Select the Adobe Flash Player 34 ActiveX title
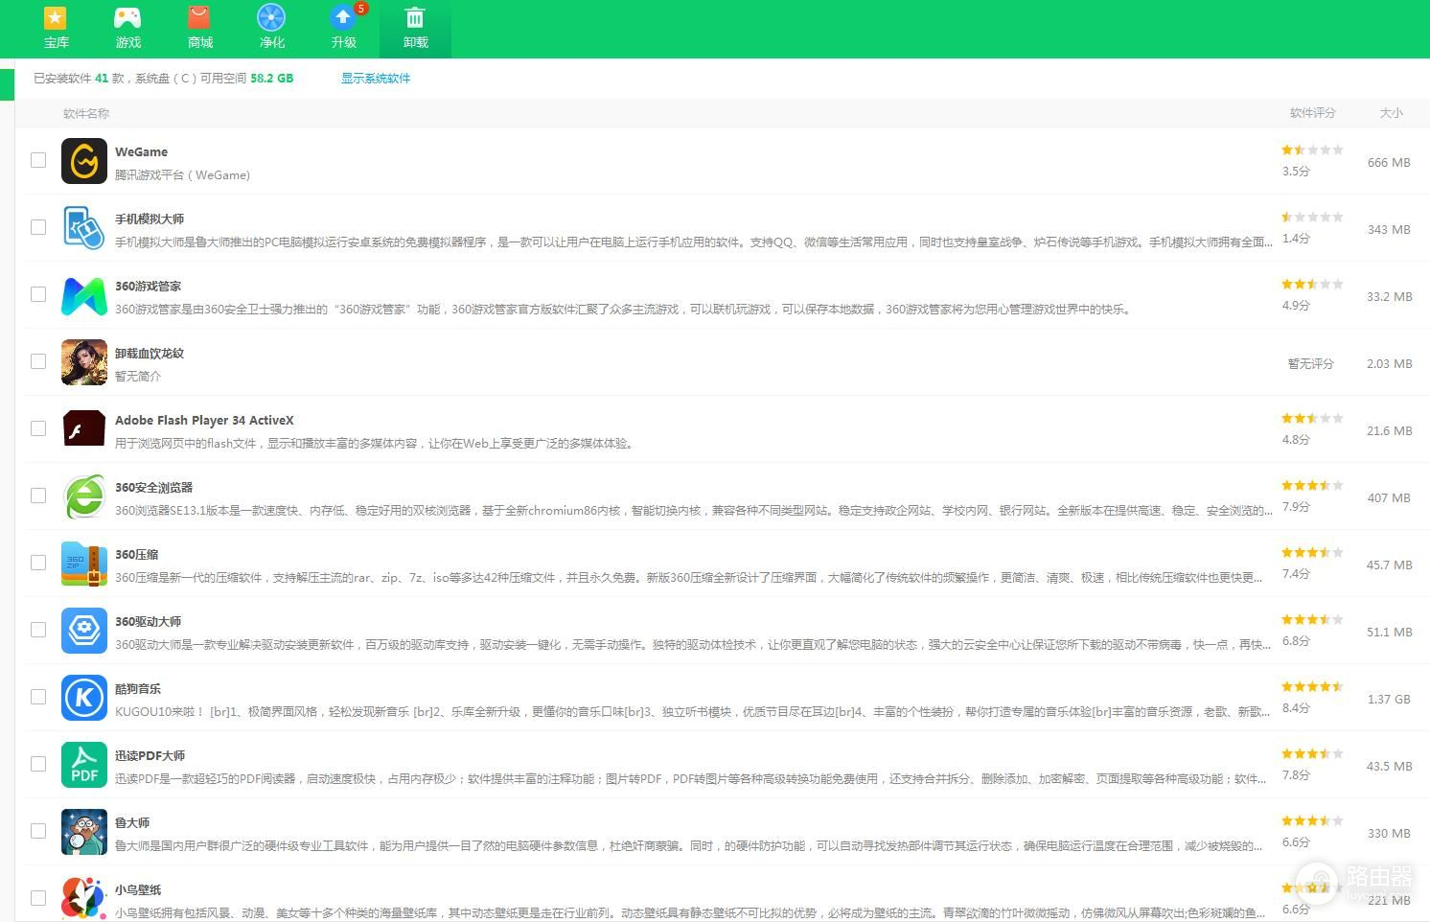The image size is (1430, 922). click(x=204, y=421)
